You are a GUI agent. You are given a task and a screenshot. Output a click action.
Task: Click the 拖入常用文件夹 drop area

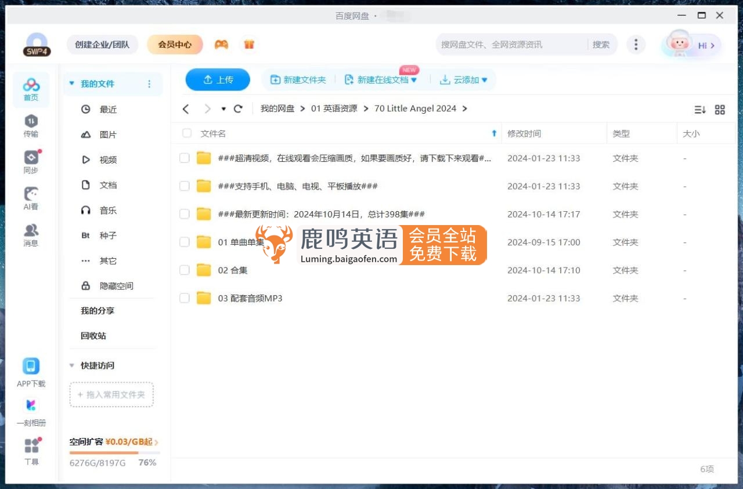coord(111,394)
